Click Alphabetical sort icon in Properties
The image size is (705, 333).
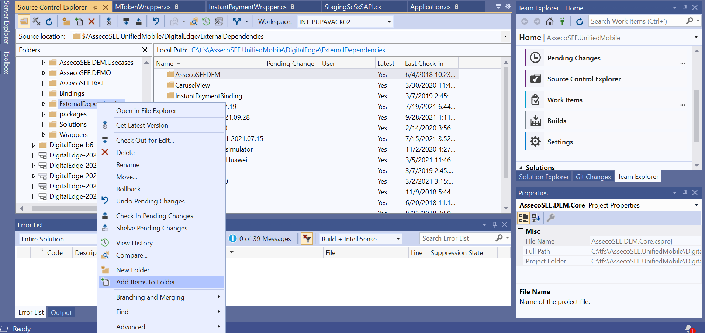pyautogui.click(x=536, y=218)
